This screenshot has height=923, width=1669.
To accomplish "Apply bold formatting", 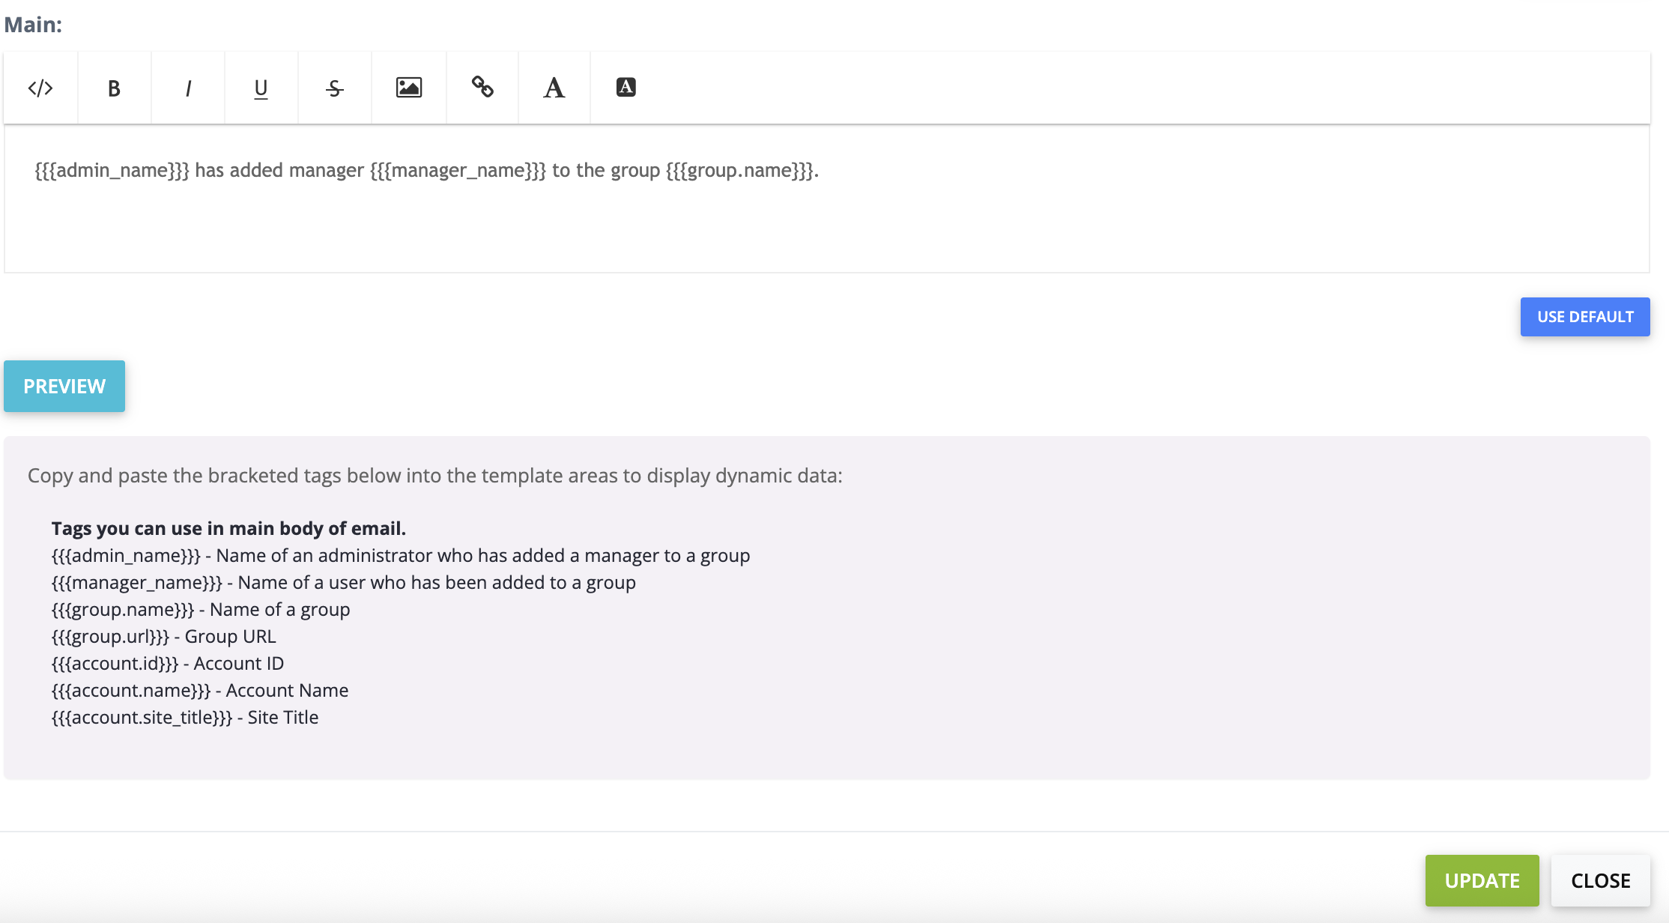I will [114, 88].
